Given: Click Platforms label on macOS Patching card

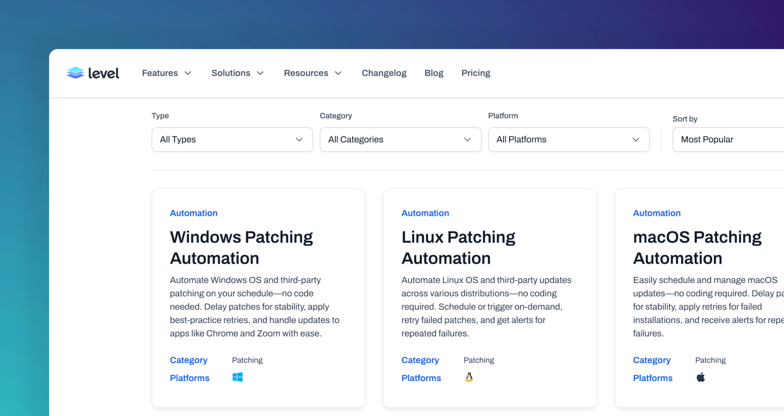Looking at the screenshot, I should (653, 378).
